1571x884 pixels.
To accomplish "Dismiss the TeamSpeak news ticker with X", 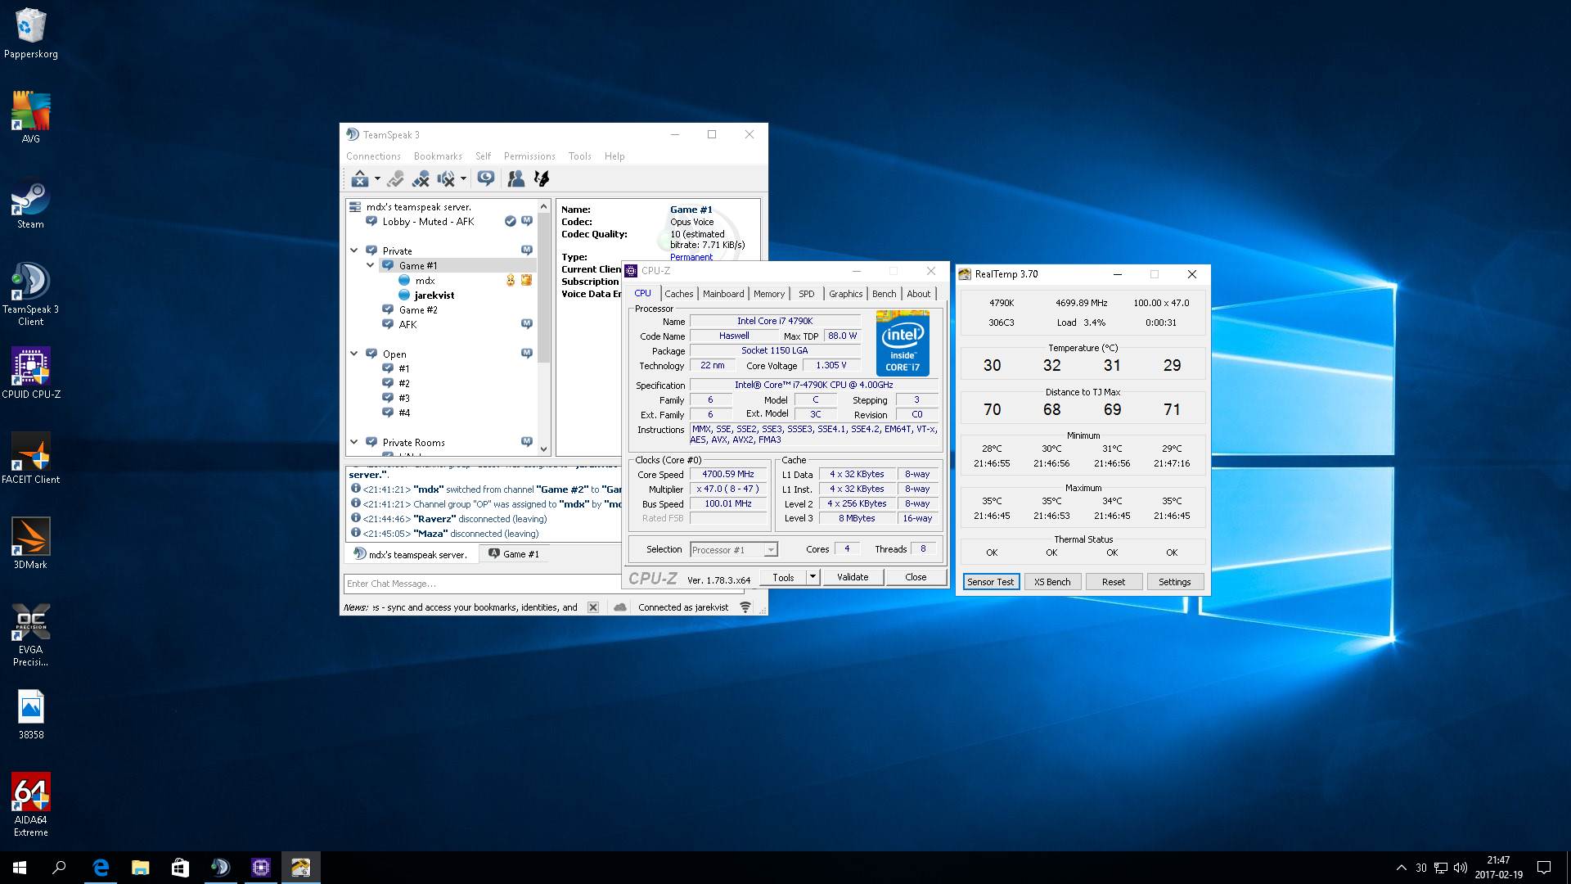I will click(x=593, y=607).
